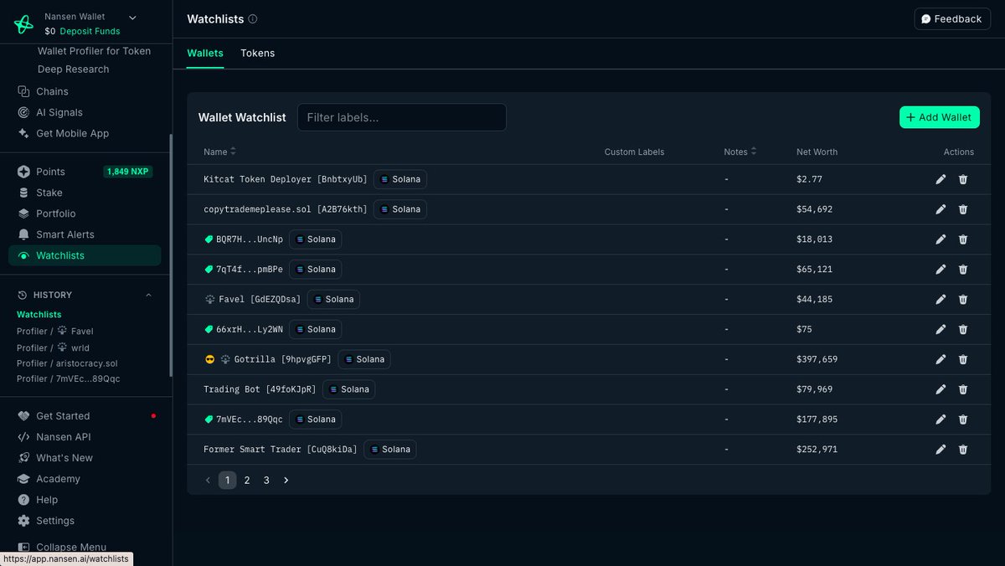Click the 1,849 NXP badge
Image resolution: width=1005 pixels, height=566 pixels.
[x=127, y=172]
